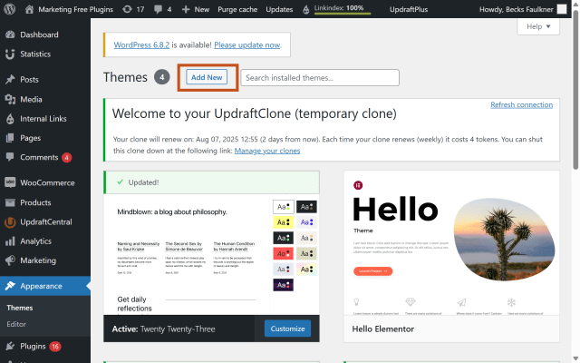Click the WordPress logo icon in admin bar

pyautogui.click(x=10, y=9)
